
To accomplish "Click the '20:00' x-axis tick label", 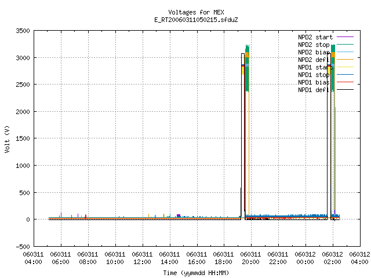I will pyautogui.click(x=250, y=262).
